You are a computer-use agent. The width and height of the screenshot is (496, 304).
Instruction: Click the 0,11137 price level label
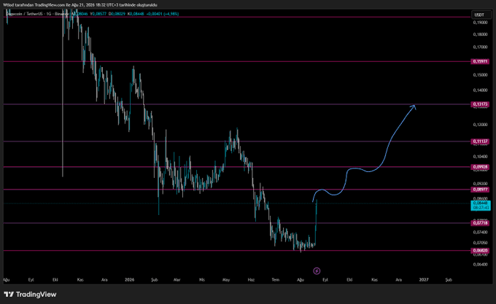pos(480,141)
